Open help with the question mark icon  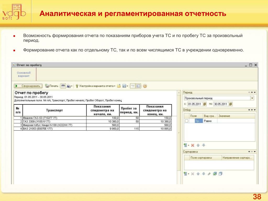tap(145, 86)
